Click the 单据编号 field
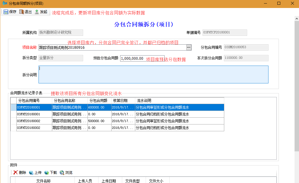Image resolution: width=299 pixels, height=183 pixels. pyautogui.click(x=225, y=33)
